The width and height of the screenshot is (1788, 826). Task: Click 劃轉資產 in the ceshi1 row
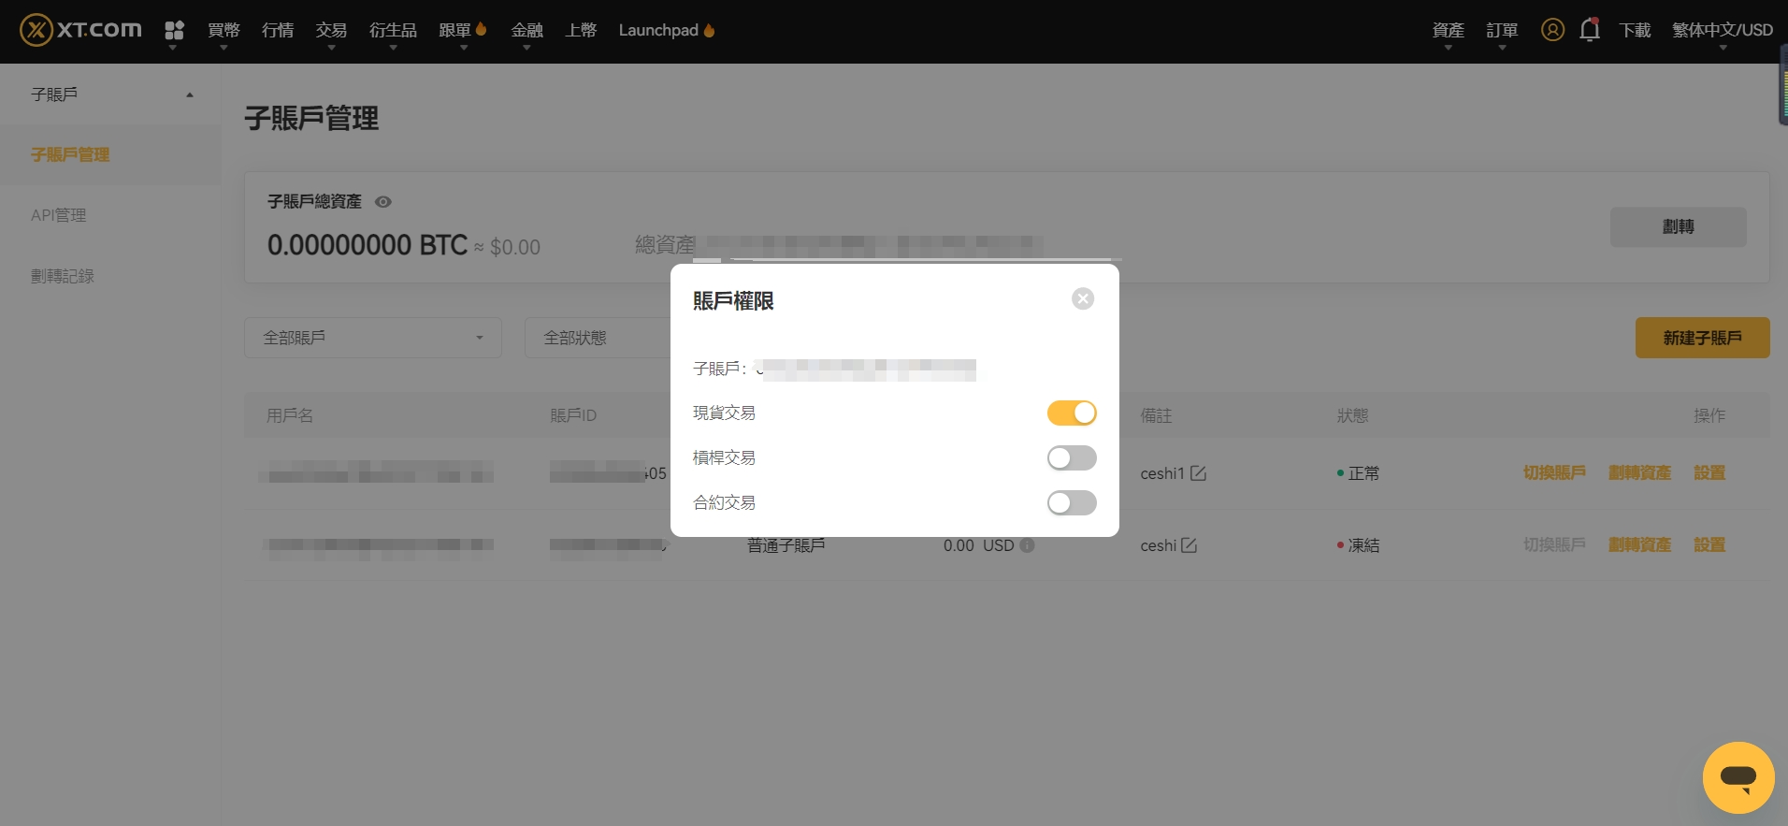click(1639, 473)
